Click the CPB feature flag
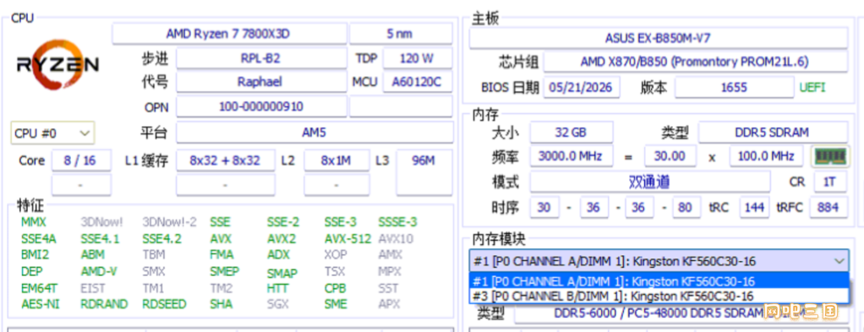This screenshot has width=864, height=332. tap(335, 288)
